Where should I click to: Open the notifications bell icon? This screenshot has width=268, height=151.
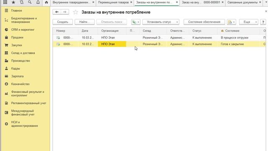point(38,3)
